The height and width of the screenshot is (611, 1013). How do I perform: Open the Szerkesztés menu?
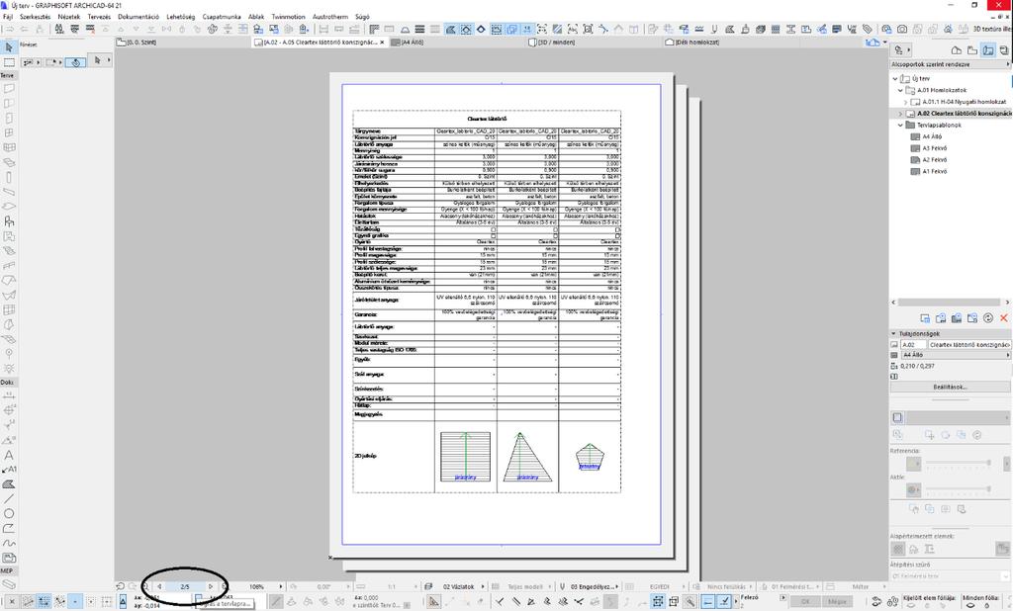[35, 17]
